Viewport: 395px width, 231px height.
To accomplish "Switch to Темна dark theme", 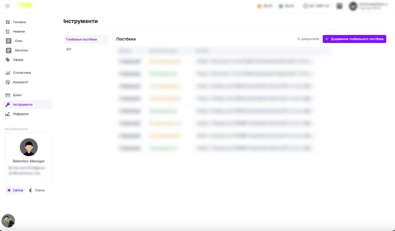I will tap(37, 190).
